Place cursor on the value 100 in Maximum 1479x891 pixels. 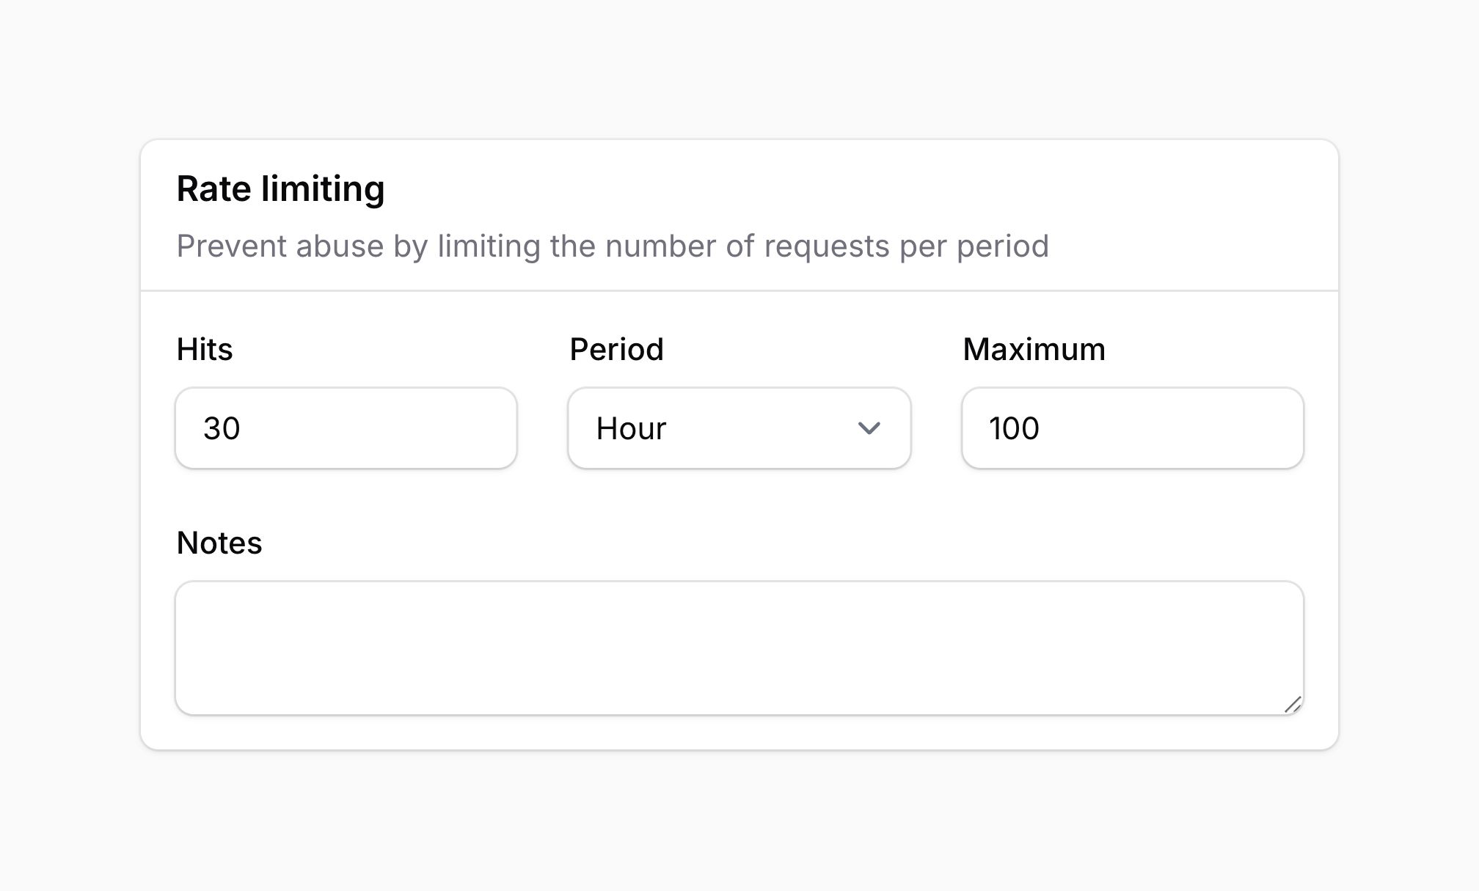(1014, 428)
